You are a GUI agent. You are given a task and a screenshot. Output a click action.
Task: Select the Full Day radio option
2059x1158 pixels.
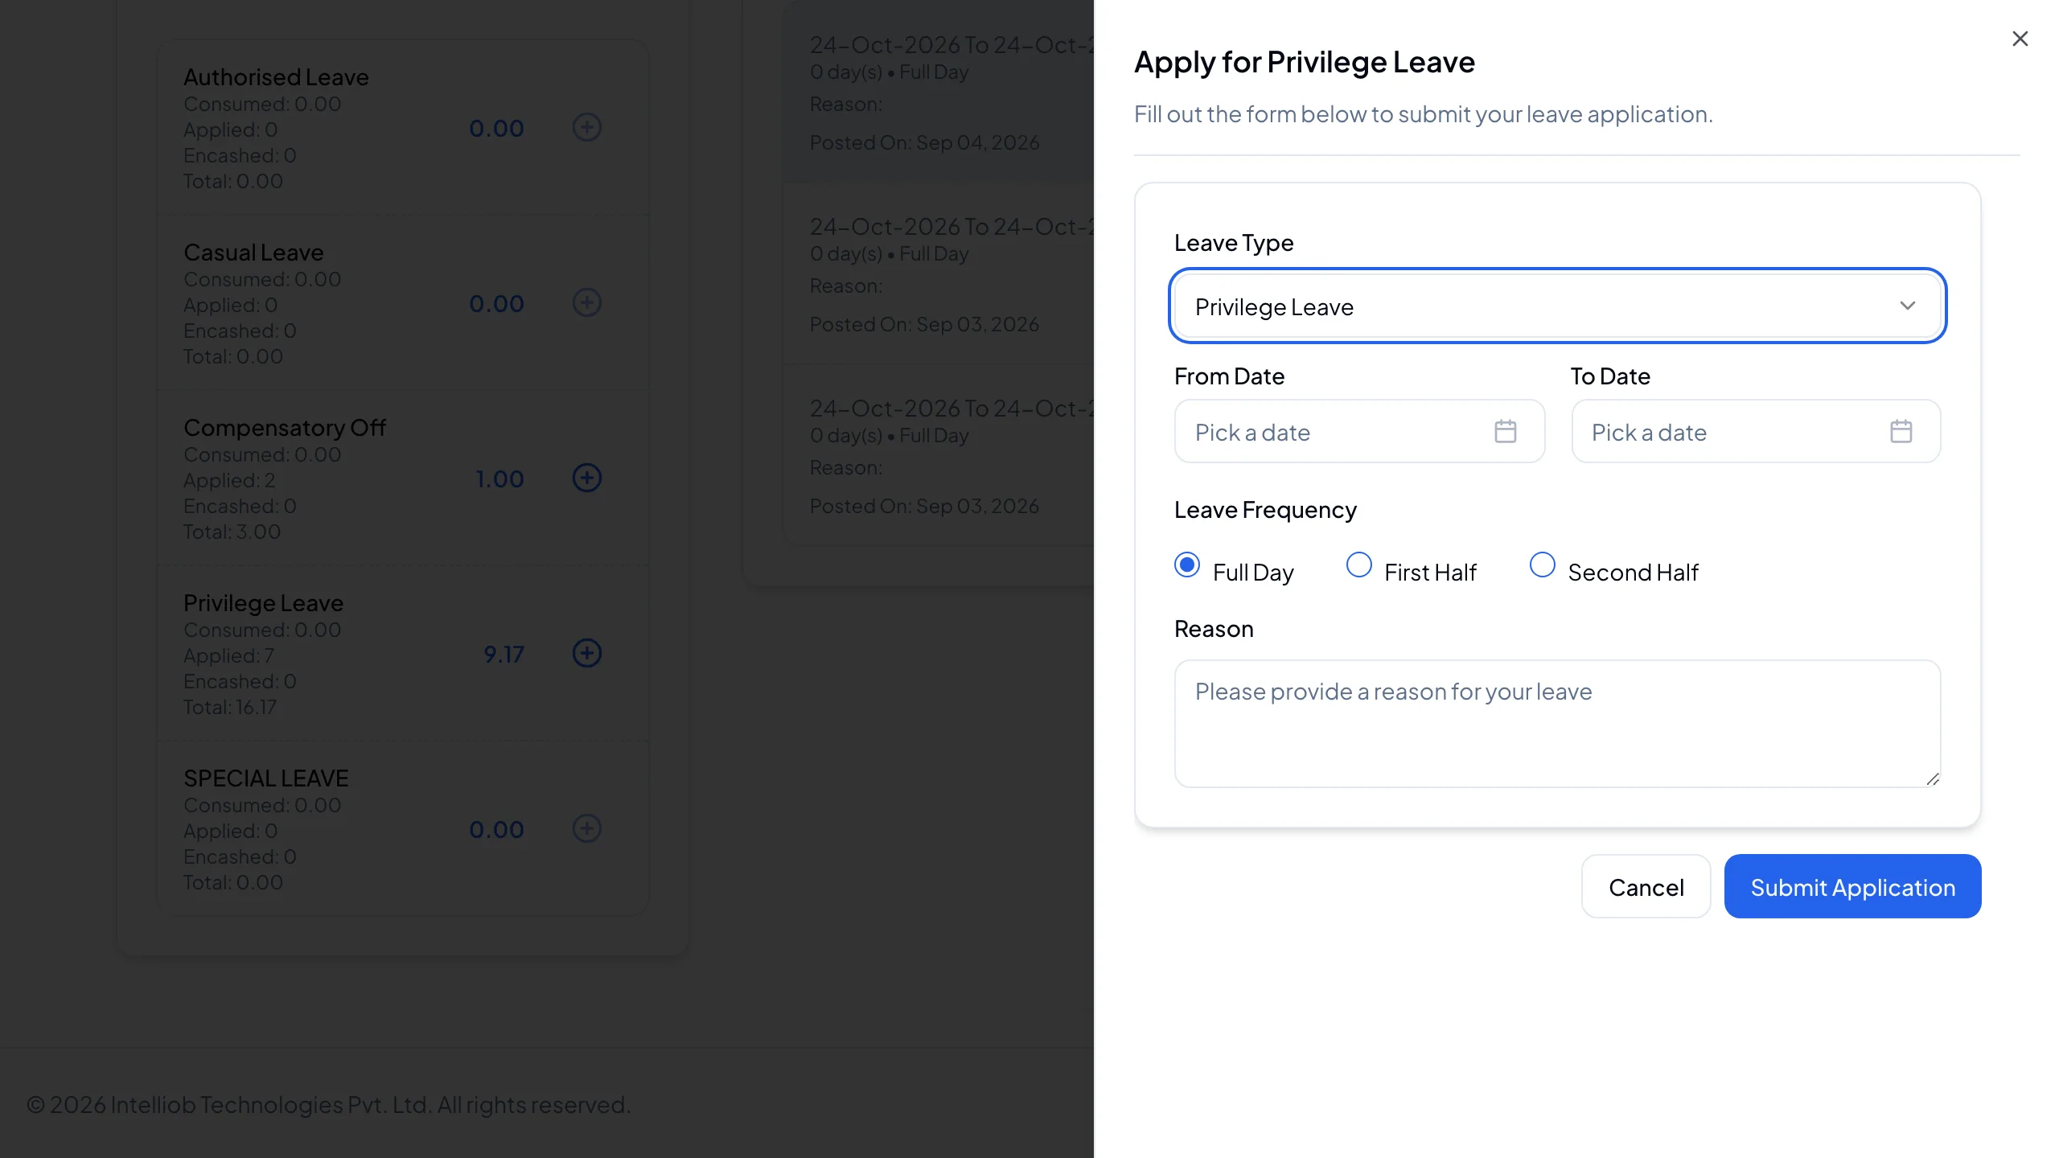click(x=1187, y=565)
